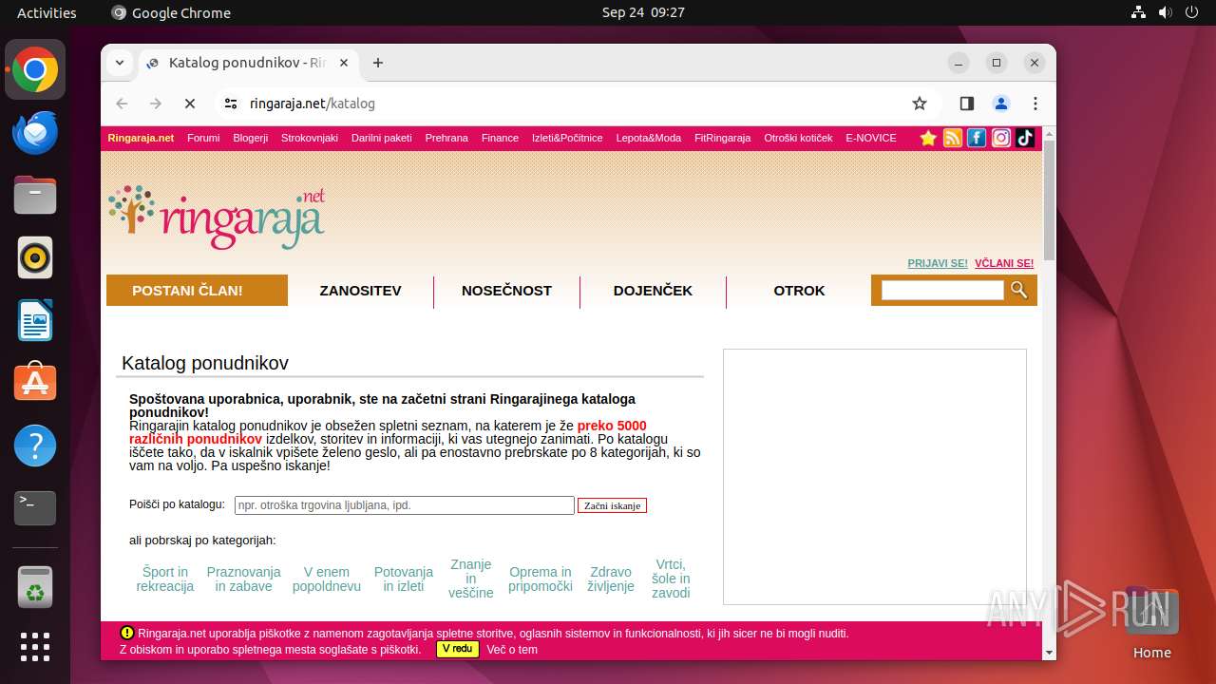Open the NOSEČNOST section

coord(506,290)
